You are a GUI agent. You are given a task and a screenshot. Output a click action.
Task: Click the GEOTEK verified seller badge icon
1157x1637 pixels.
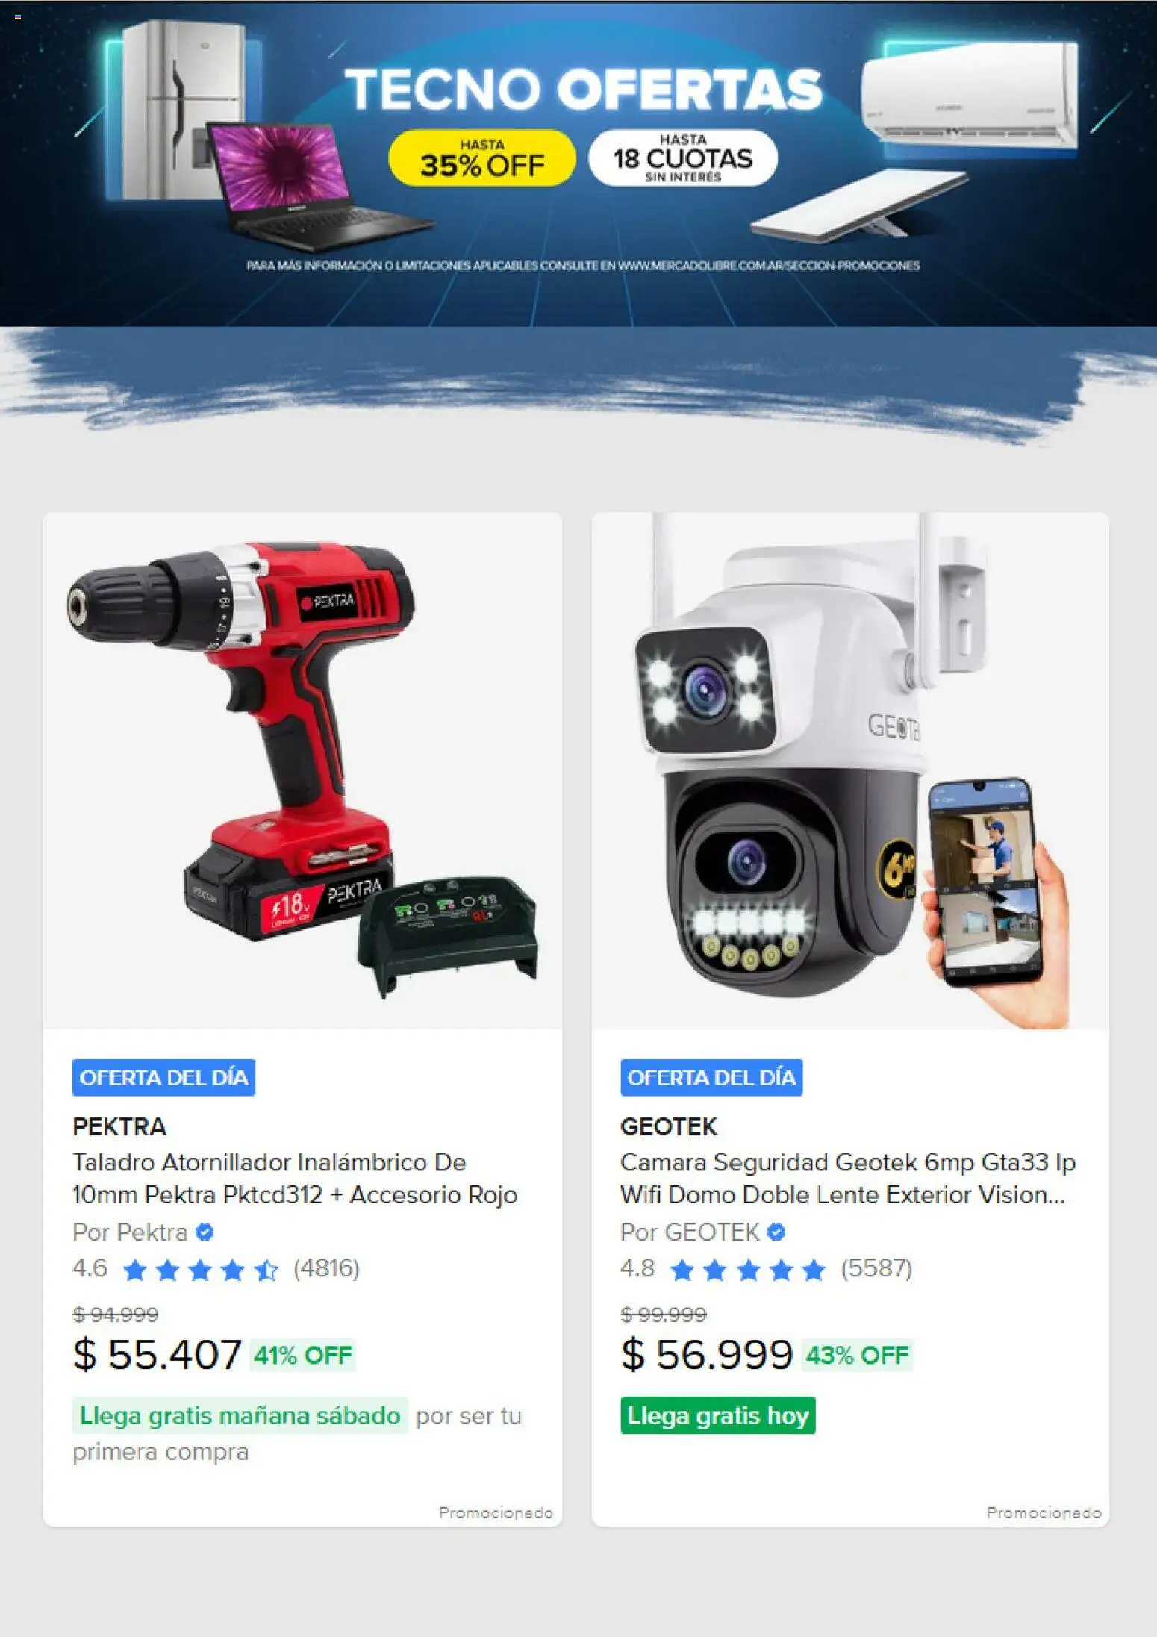click(x=776, y=1232)
